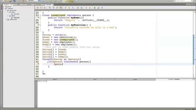The image size is (196, 110).
Task: Start macro recording with red circle icon
Action: coord(86,8)
